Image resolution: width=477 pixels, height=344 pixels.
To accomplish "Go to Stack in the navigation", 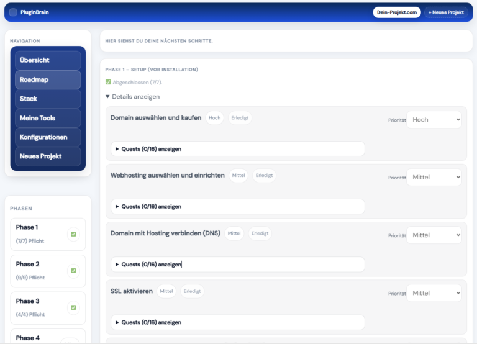I will coord(48,99).
